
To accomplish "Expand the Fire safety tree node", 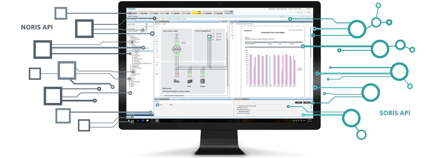I will coord(133,54).
